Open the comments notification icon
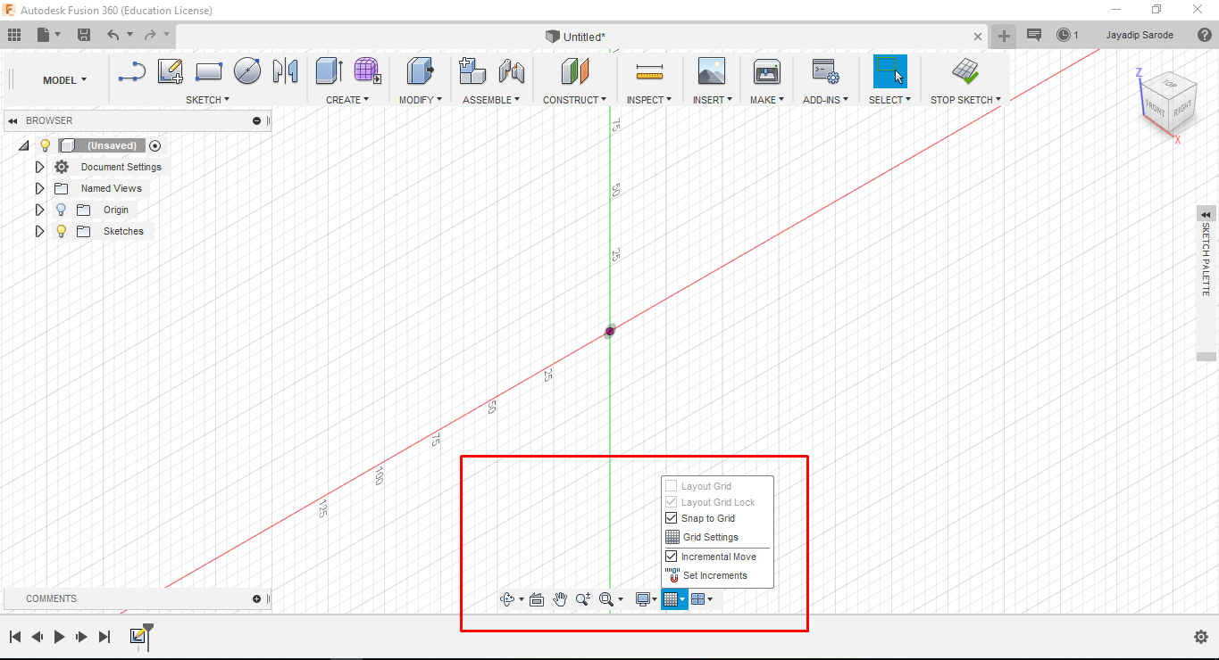The height and width of the screenshot is (660, 1219). [1034, 35]
